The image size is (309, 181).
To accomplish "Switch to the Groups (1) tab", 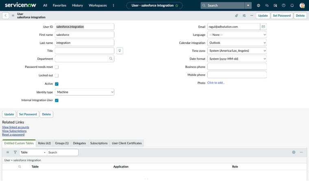I will click(62, 143).
